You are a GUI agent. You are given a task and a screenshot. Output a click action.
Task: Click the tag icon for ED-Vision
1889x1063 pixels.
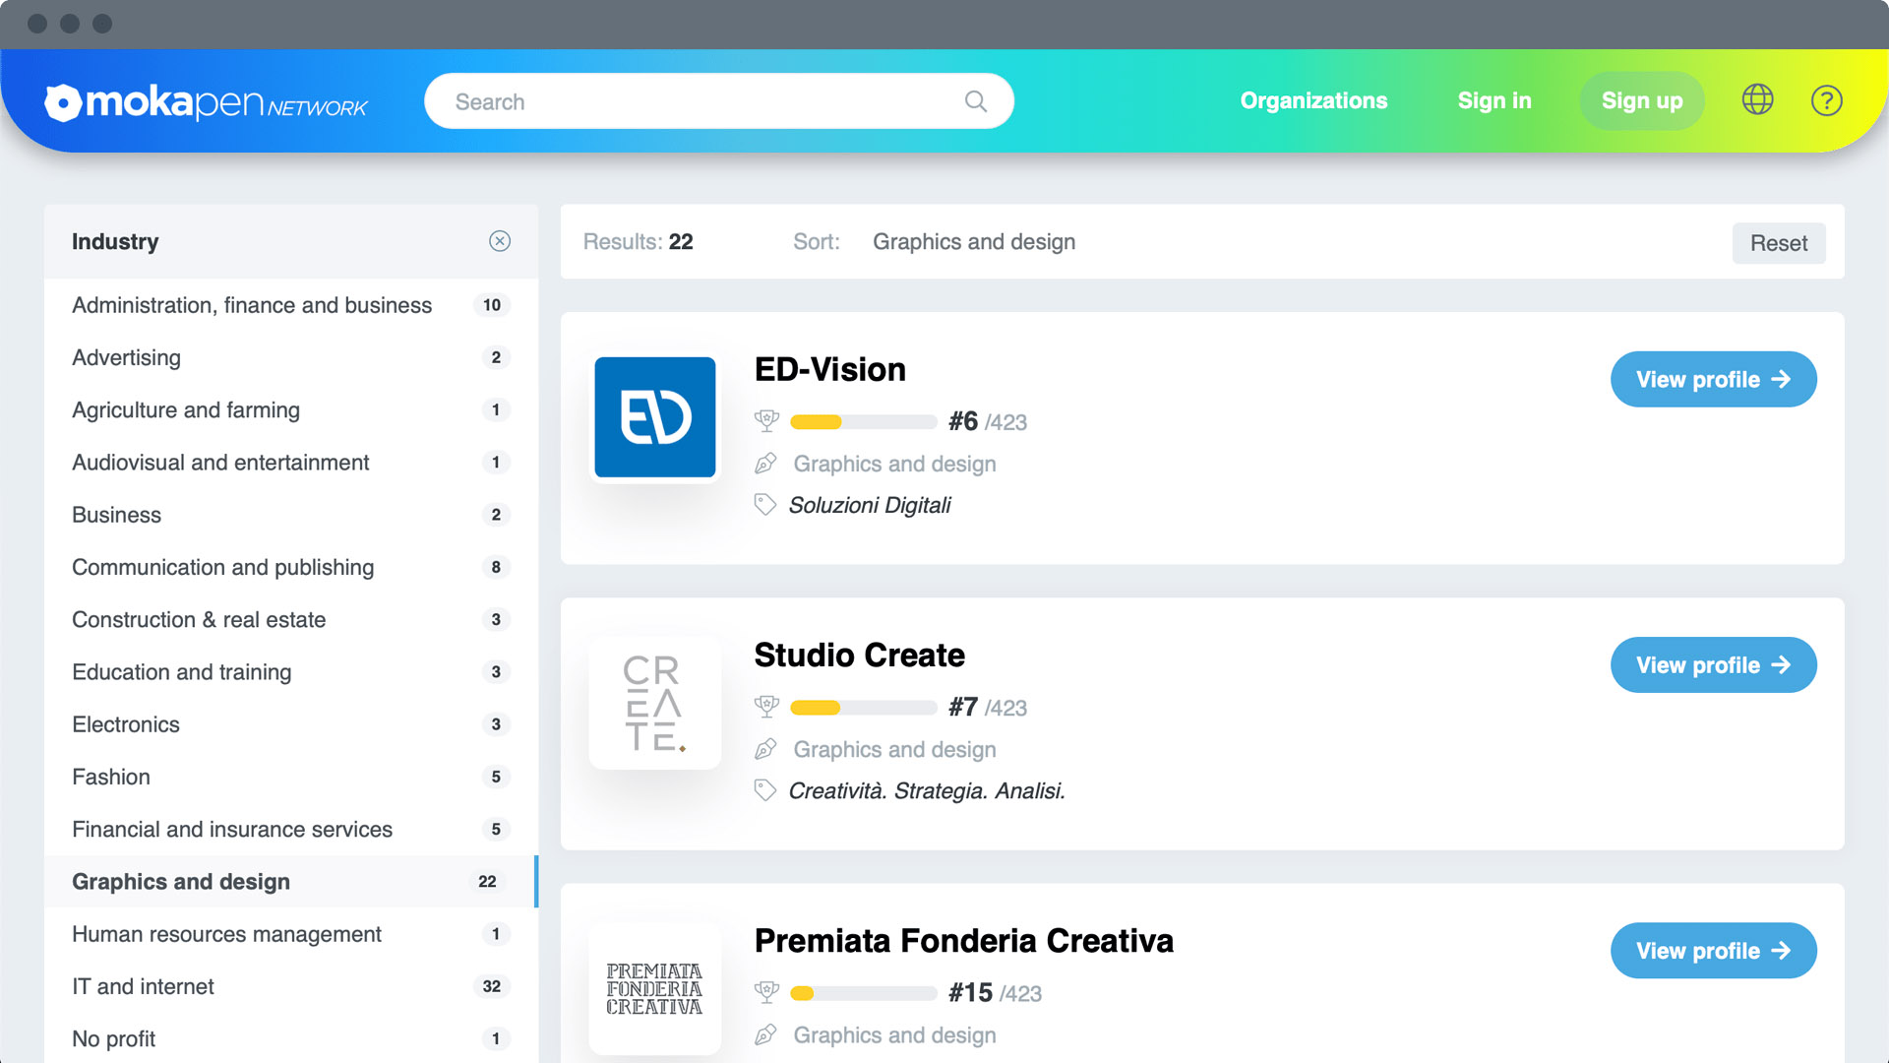(766, 504)
